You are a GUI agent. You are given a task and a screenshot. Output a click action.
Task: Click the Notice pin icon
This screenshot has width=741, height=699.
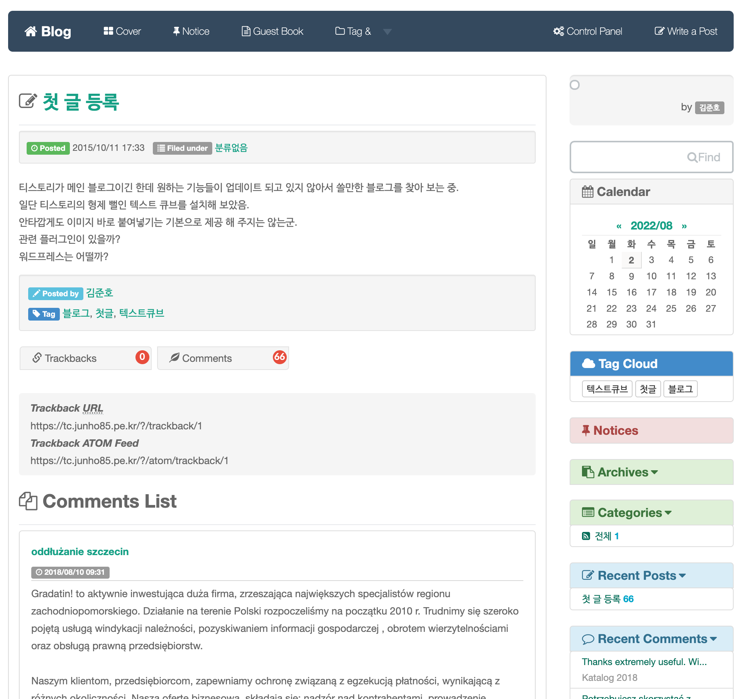[x=176, y=31]
